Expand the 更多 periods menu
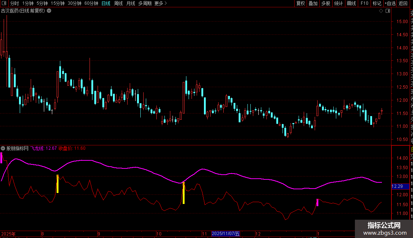The width and height of the screenshot is (413, 238). pyautogui.click(x=161, y=3)
